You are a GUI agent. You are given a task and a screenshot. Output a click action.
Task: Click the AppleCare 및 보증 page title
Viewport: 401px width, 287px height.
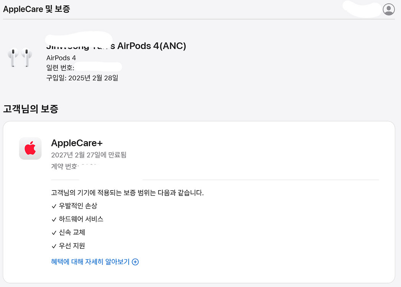pos(36,9)
